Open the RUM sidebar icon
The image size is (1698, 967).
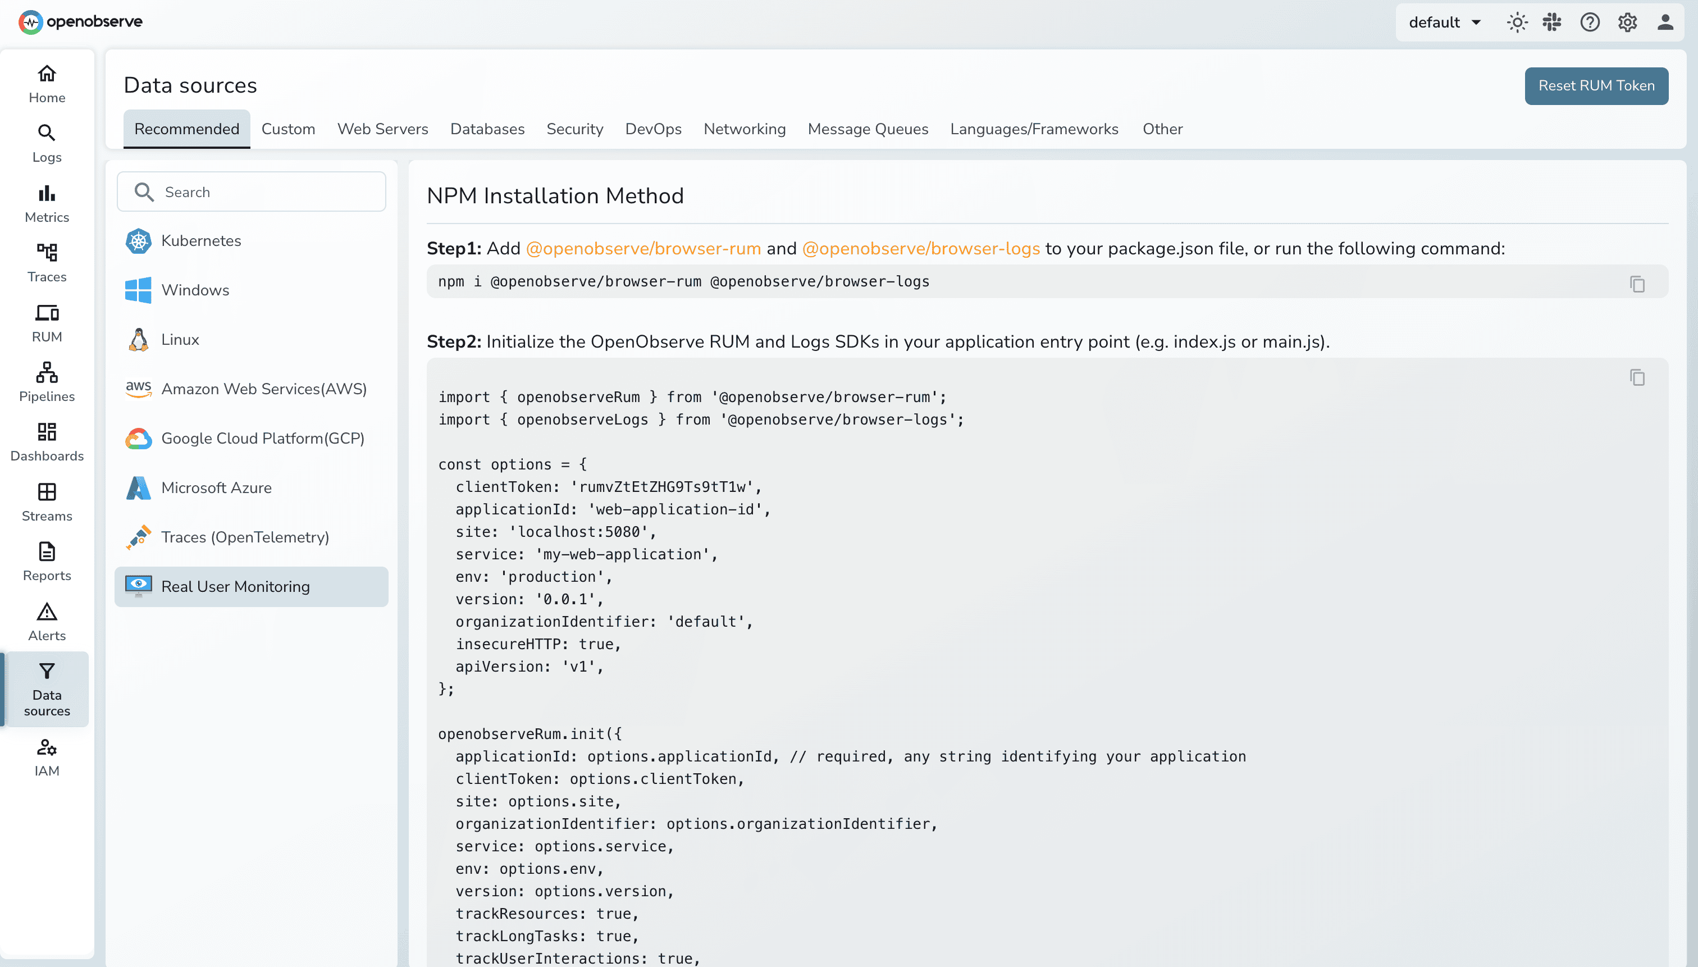(46, 312)
